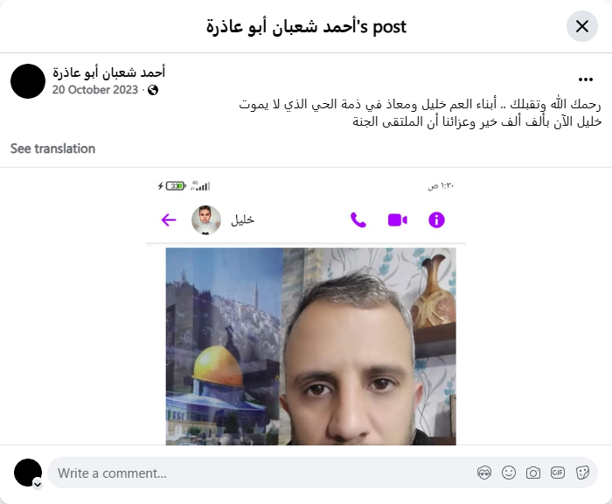Click the public globe privacy icon
This screenshot has height=504, width=612.
(153, 90)
